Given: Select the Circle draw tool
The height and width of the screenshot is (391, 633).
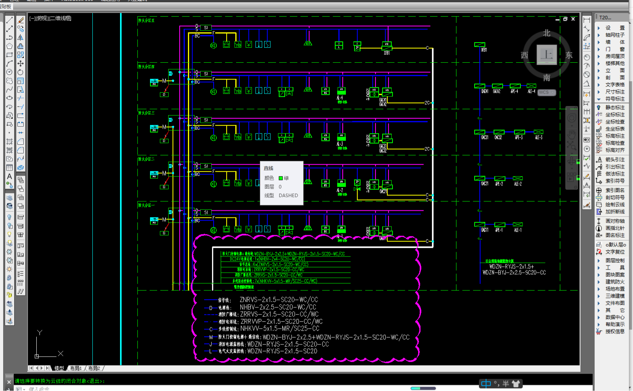Looking at the screenshot, I should (x=9, y=72).
